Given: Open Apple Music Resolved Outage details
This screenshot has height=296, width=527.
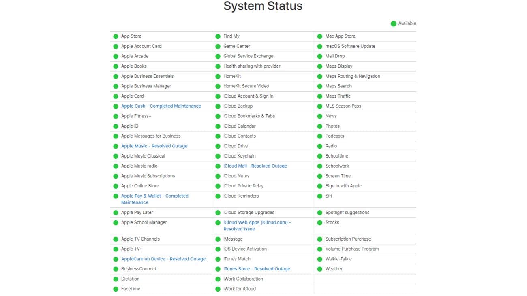Looking at the screenshot, I should coord(154,146).
